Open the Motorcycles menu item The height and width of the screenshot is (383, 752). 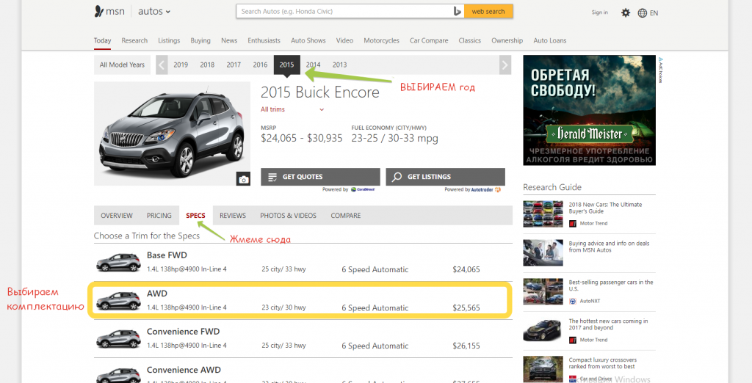tap(381, 41)
